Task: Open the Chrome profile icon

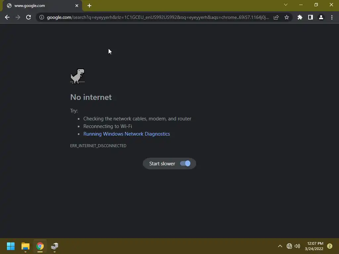Action: tap(321, 17)
